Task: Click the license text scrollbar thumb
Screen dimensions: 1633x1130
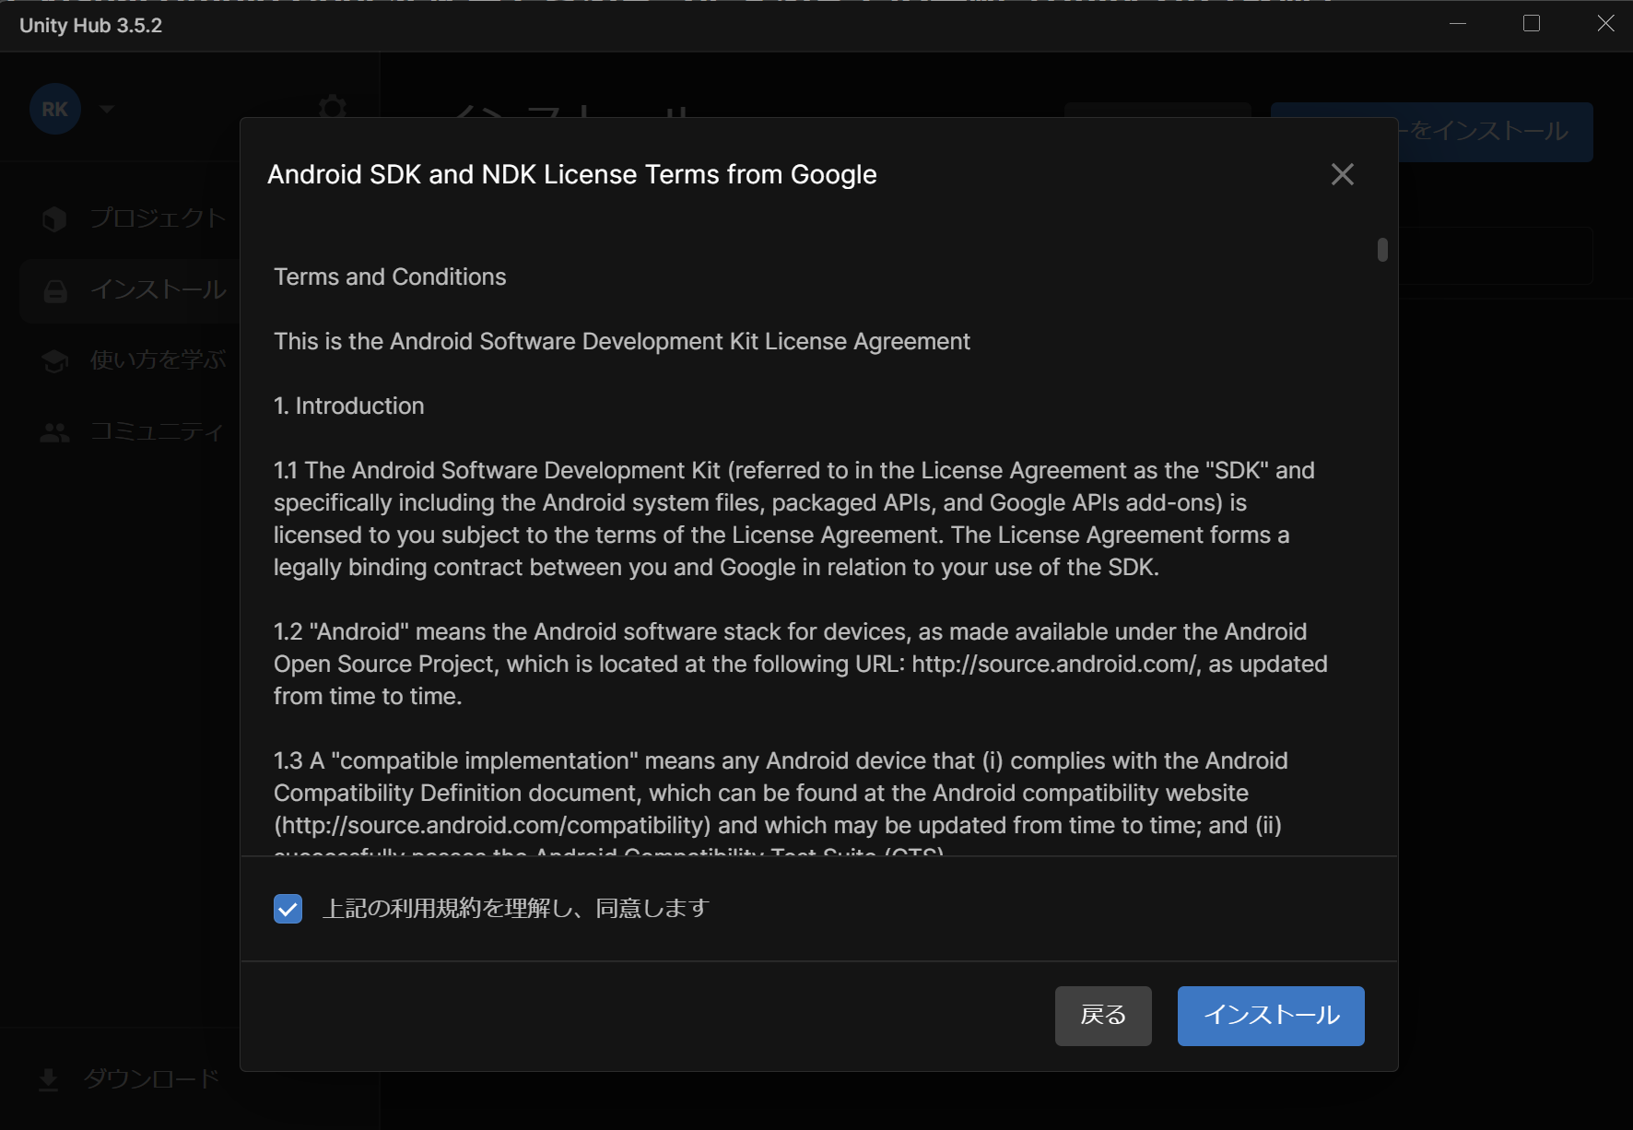Action: click(1382, 250)
